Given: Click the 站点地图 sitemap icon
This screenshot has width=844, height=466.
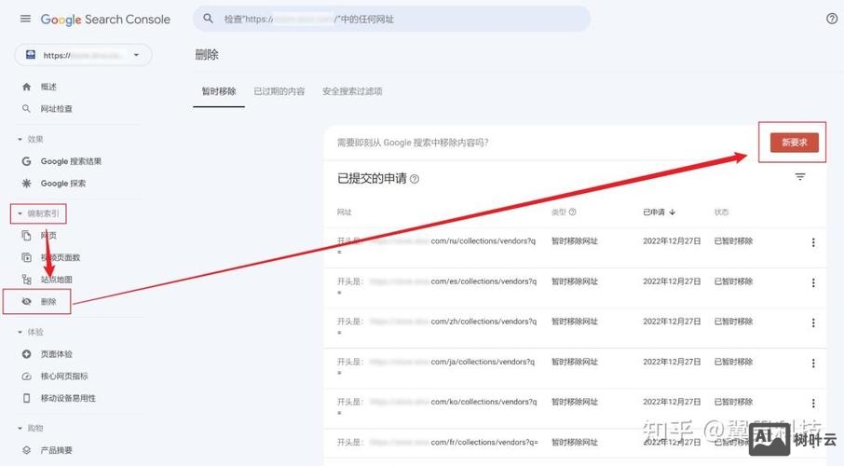Looking at the screenshot, I should (x=26, y=279).
